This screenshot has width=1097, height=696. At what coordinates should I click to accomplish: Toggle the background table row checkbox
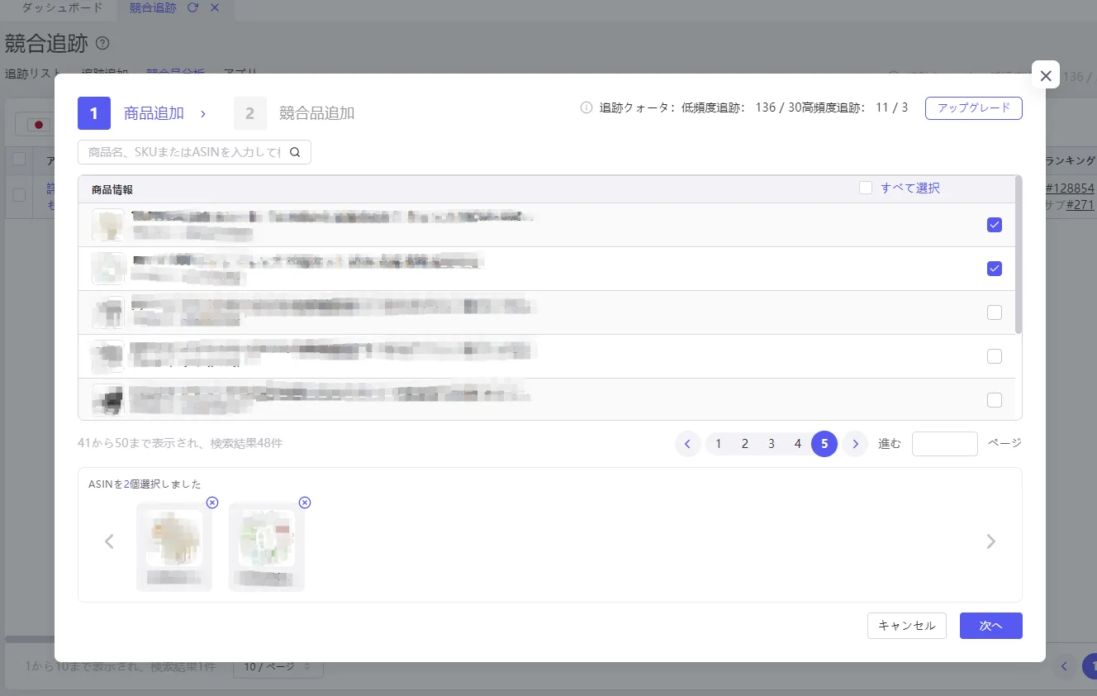pyautogui.click(x=19, y=196)
